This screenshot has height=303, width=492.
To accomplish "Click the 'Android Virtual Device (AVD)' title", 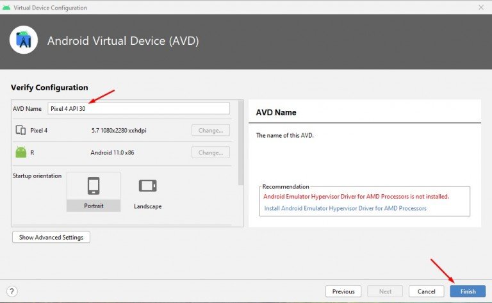I will point(123,41).
